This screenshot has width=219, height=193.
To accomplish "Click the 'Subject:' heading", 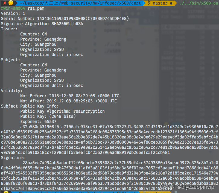I will pyautogui.click(x=11, y=60).
